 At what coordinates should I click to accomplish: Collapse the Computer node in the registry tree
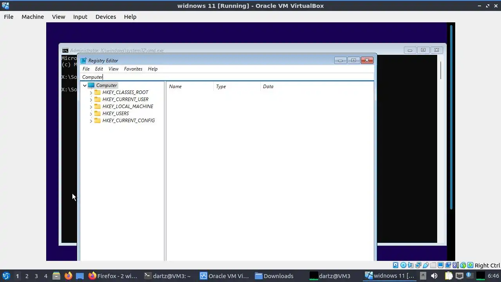click(x=85, y=85)
